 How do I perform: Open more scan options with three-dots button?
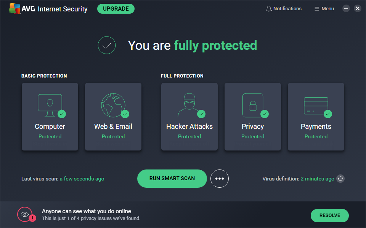point(220,179)
